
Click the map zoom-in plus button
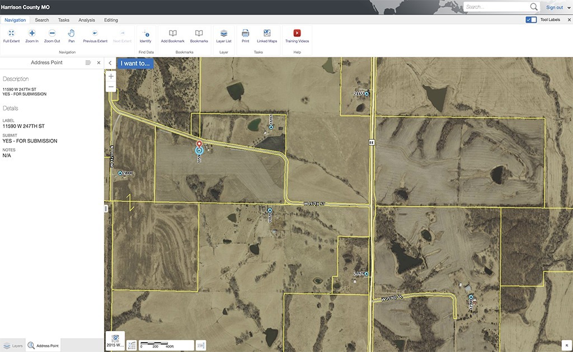point(111,77)
